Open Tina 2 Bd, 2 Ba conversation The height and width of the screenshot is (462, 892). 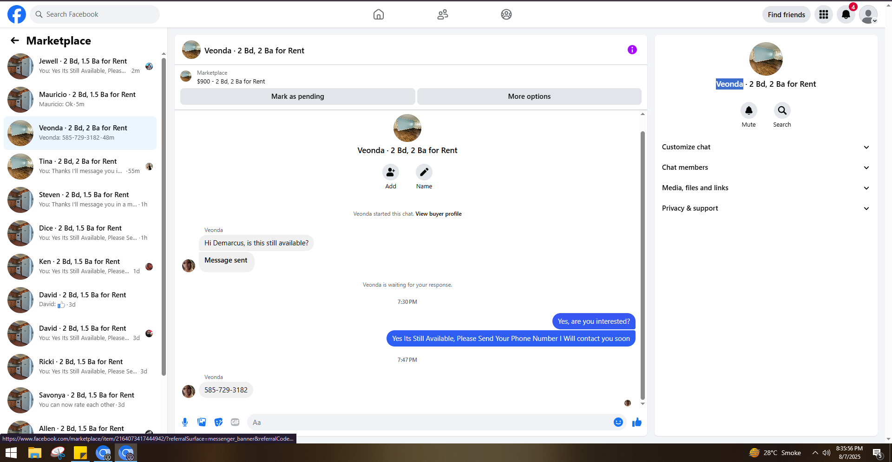pyautogui.click(x=80, y=167)
